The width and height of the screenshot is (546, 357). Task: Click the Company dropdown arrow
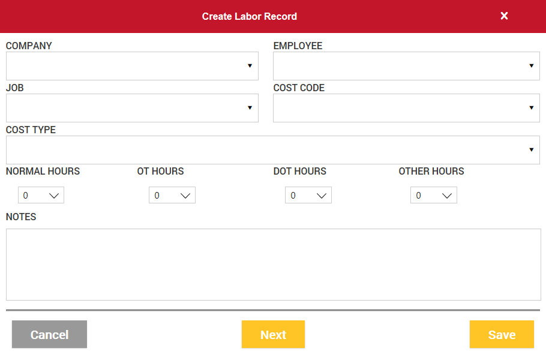250,66
